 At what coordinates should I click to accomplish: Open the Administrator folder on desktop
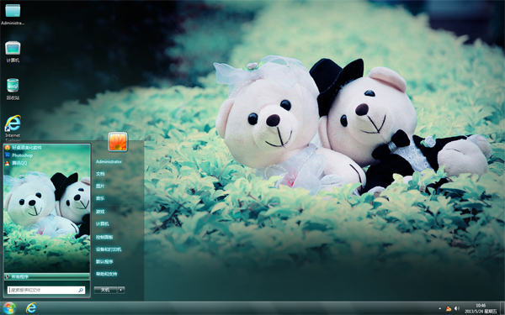pyautogui.click(x=13, y=13)
